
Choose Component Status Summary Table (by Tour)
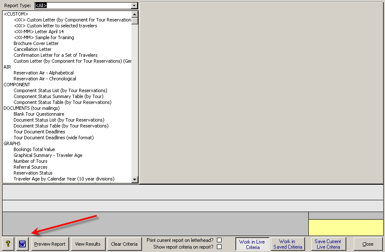[x=58, y=96]
